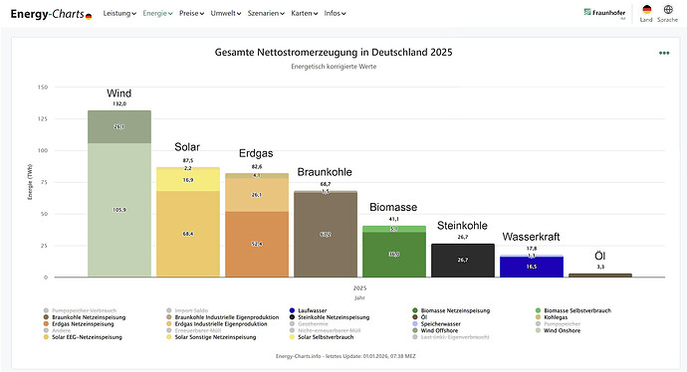Toggle Solar EEG-Netzeinspeisung series
The height and width of the screenshot is (372, 687).
(83, 337)
